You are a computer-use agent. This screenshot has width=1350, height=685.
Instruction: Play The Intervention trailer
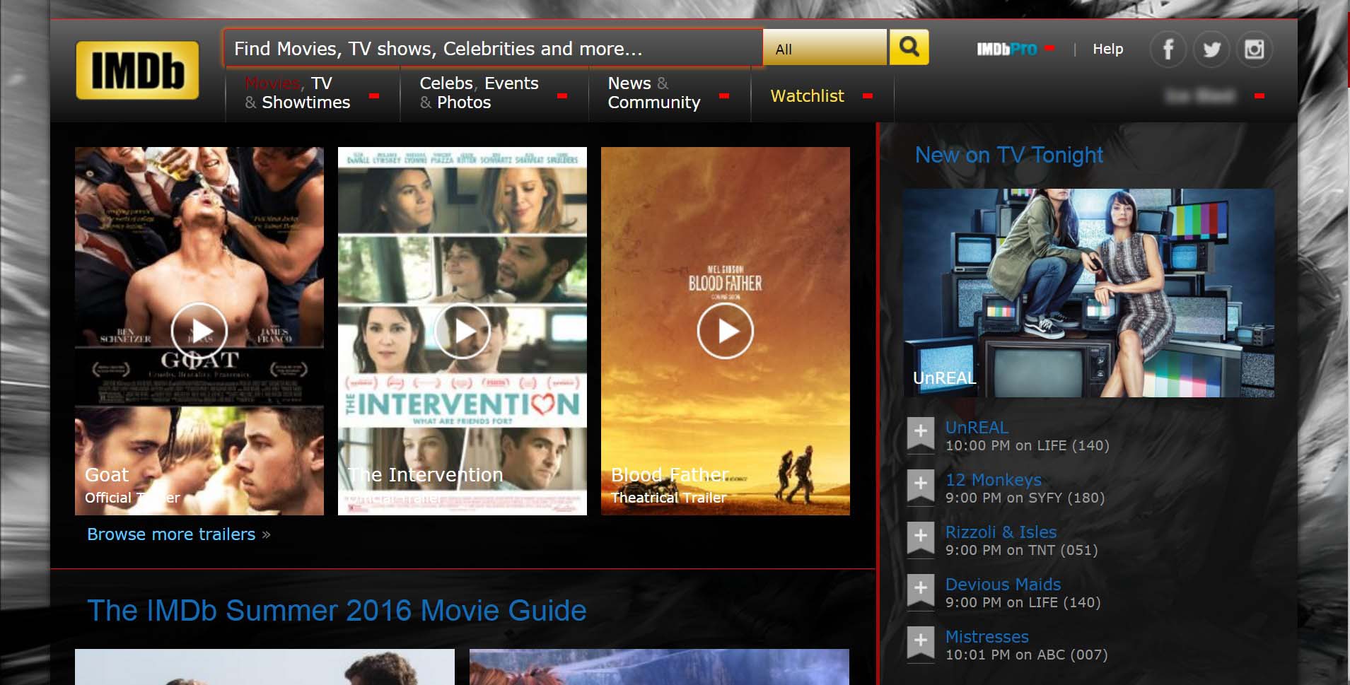click(x=462, y=331)
